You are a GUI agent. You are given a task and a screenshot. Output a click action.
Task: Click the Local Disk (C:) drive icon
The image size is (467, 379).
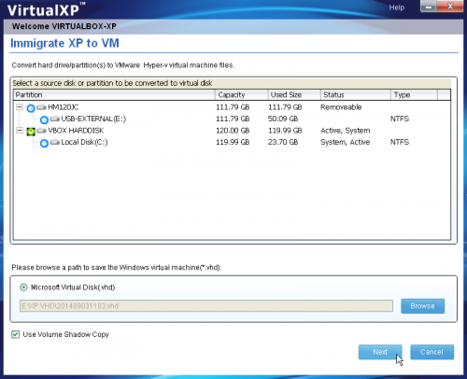pyautogui.click(x=54, y=142)
